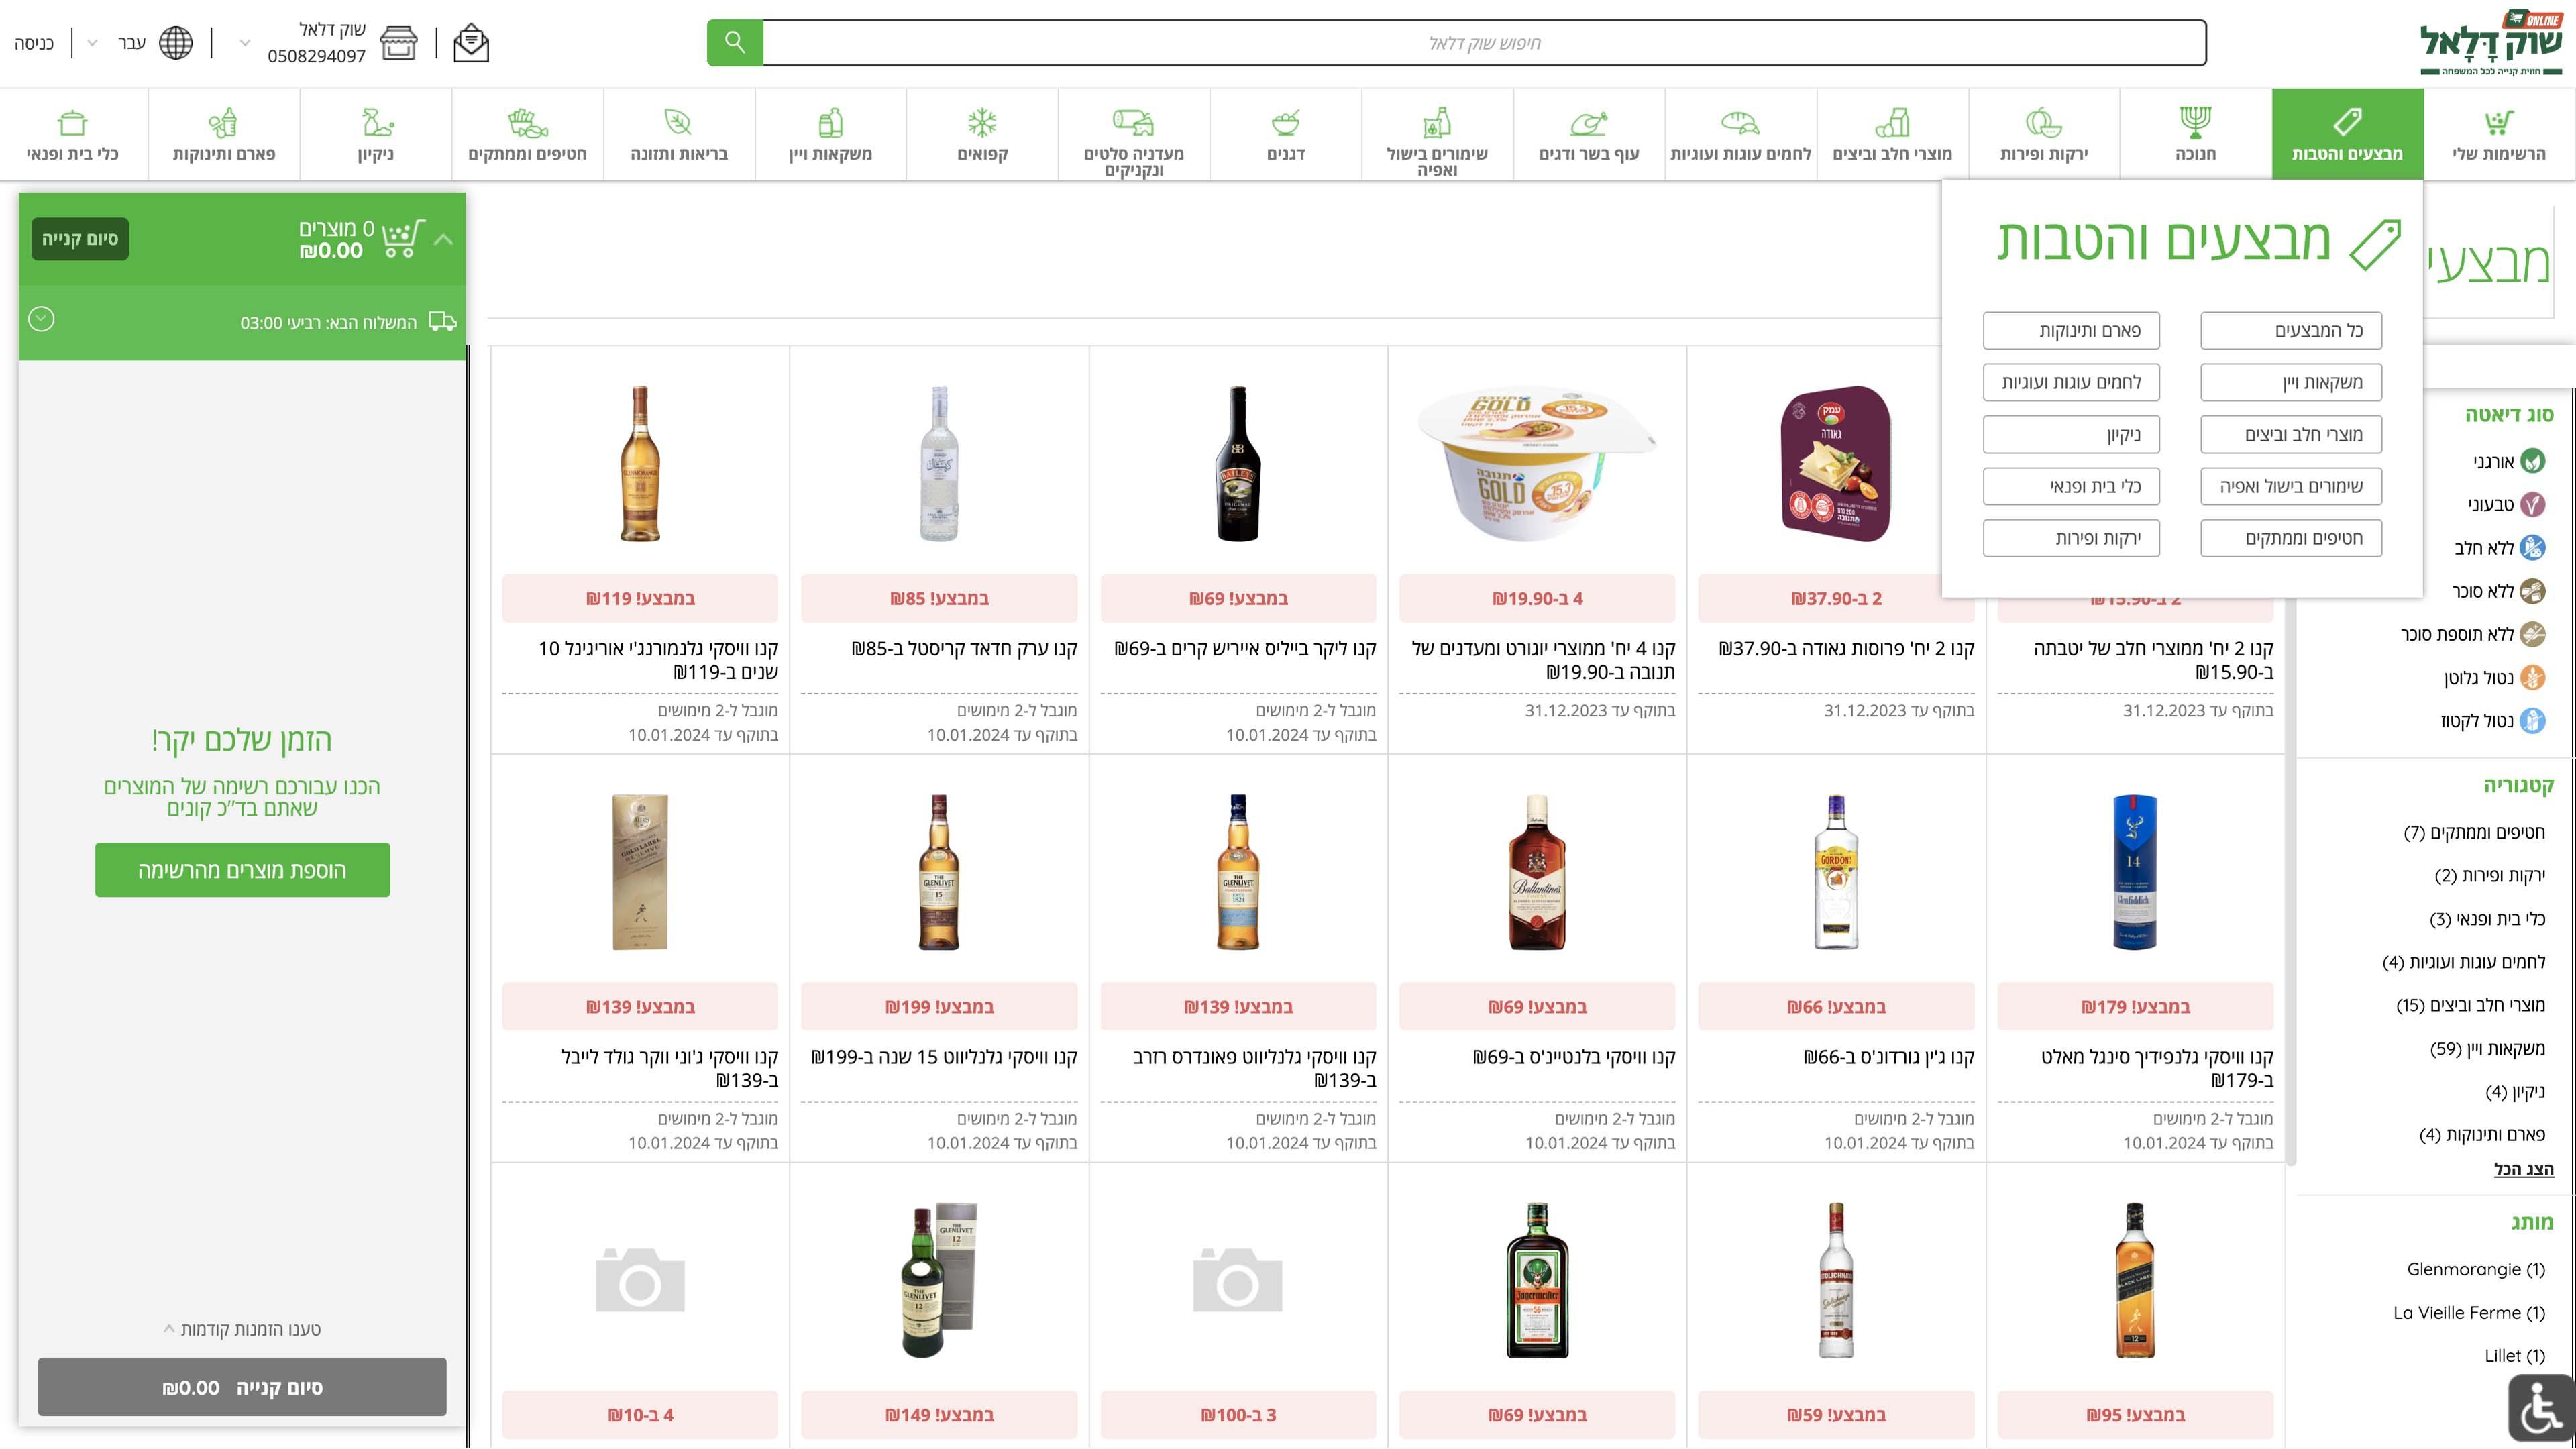Click the store building icon
Screen dimensions: 2576x1449
click(x=398, y=43)
